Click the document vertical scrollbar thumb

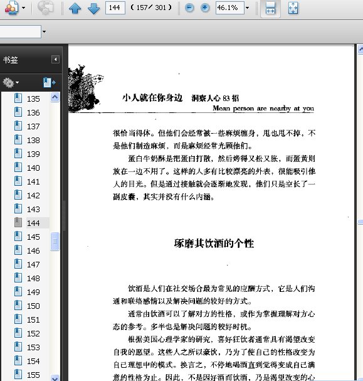coord(360,222)
